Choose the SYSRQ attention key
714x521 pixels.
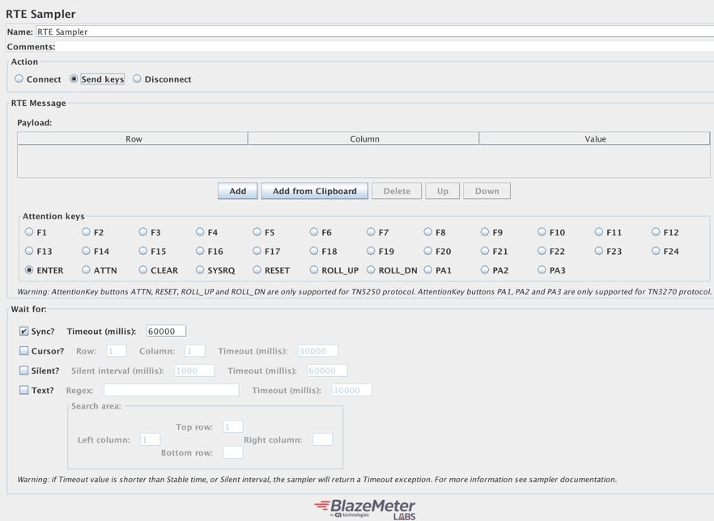pyautogui.click(x=200, y=270)
